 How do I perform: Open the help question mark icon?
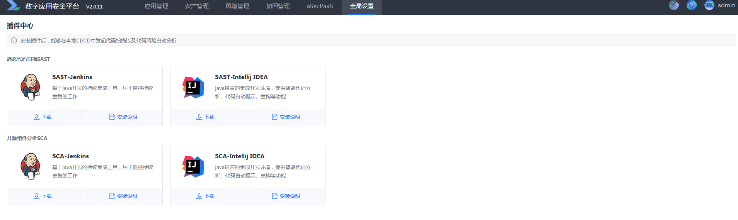click(x=691, y=5)
